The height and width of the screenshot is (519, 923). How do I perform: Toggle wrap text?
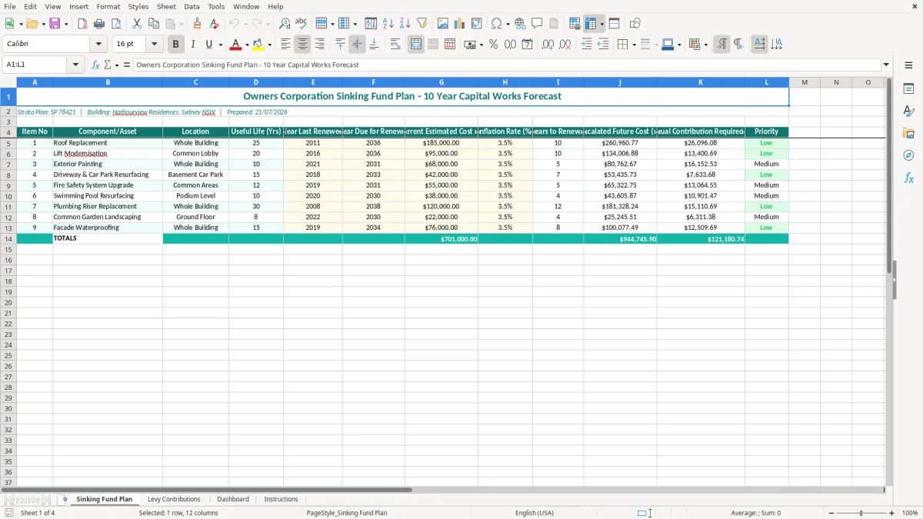point(395,45)
